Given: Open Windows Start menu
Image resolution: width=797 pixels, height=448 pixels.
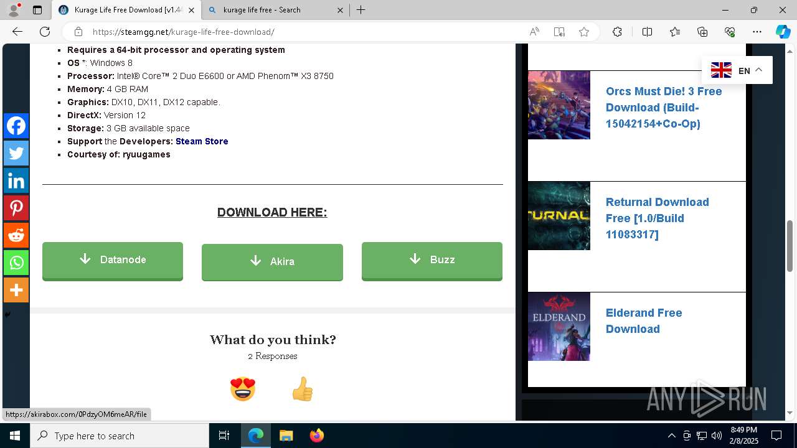Looking at the screenshot, I should point(15,436).
